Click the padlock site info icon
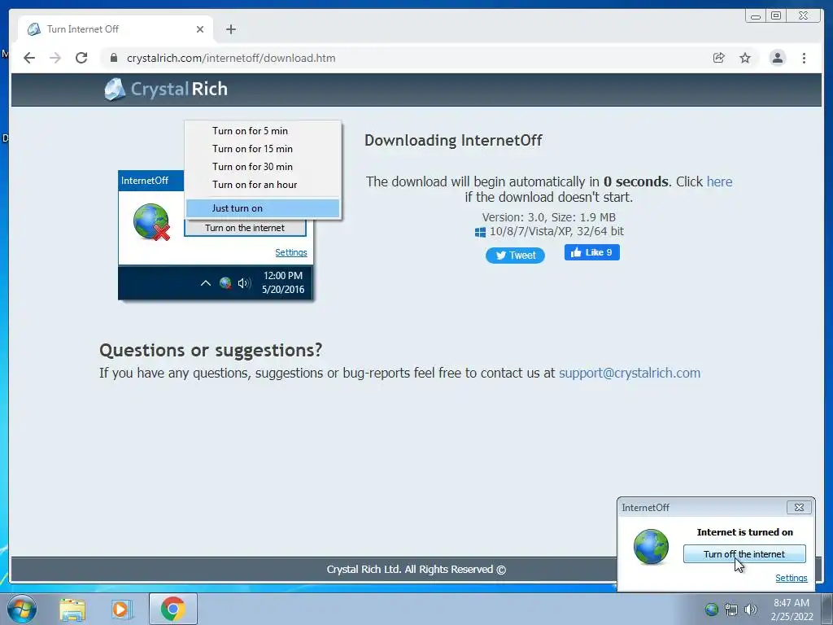The width and height of the screenshot is (833, 625). coord(113,58)
